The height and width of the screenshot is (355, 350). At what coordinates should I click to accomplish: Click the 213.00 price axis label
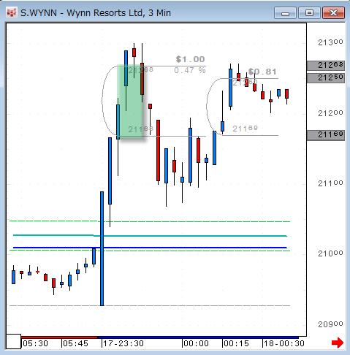pyautogui.click(x=330, y=42)
